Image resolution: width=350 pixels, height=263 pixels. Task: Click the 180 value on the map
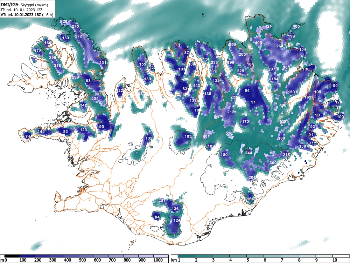pyautogui.click(x=224, y=155)
